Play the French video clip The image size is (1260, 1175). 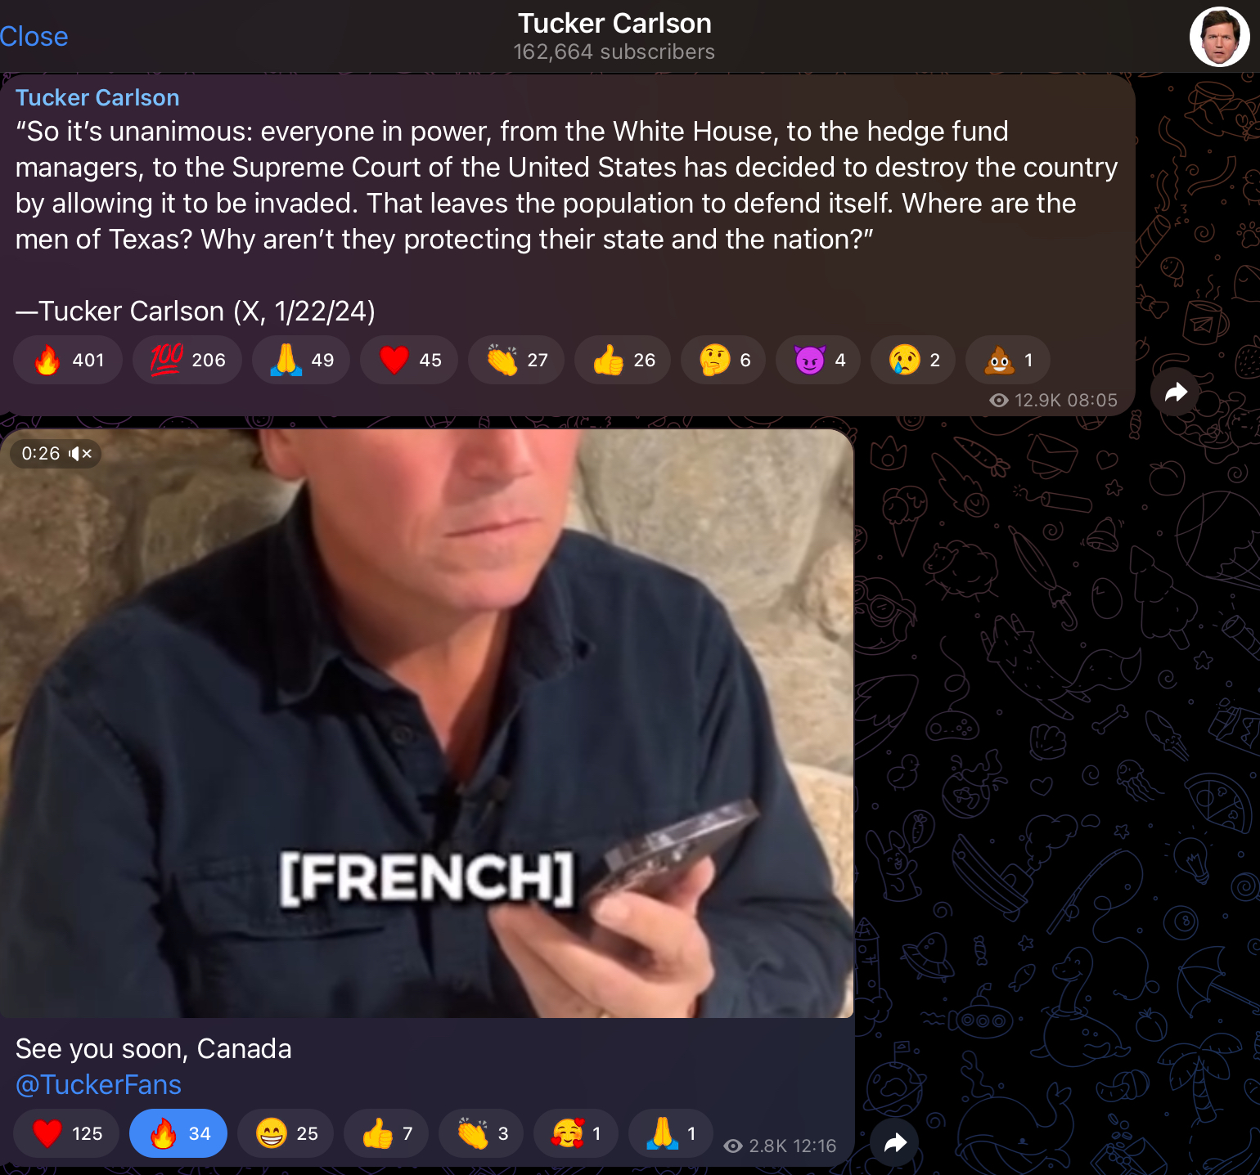427,724
